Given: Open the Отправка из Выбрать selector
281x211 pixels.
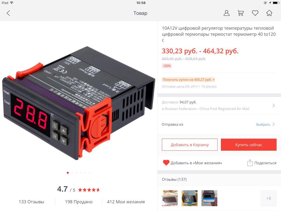Looking at the screenshot, I should pos(265,124).
